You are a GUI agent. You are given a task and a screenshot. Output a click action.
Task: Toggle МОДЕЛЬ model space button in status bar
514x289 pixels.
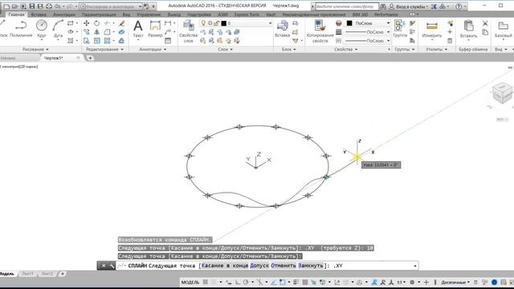point(190,282)
